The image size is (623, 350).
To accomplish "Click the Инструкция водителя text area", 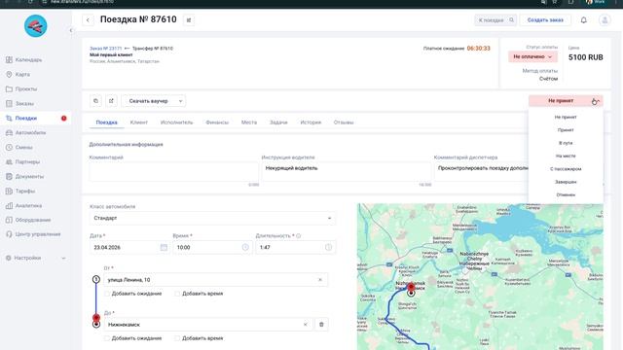I will pos(347,172).
